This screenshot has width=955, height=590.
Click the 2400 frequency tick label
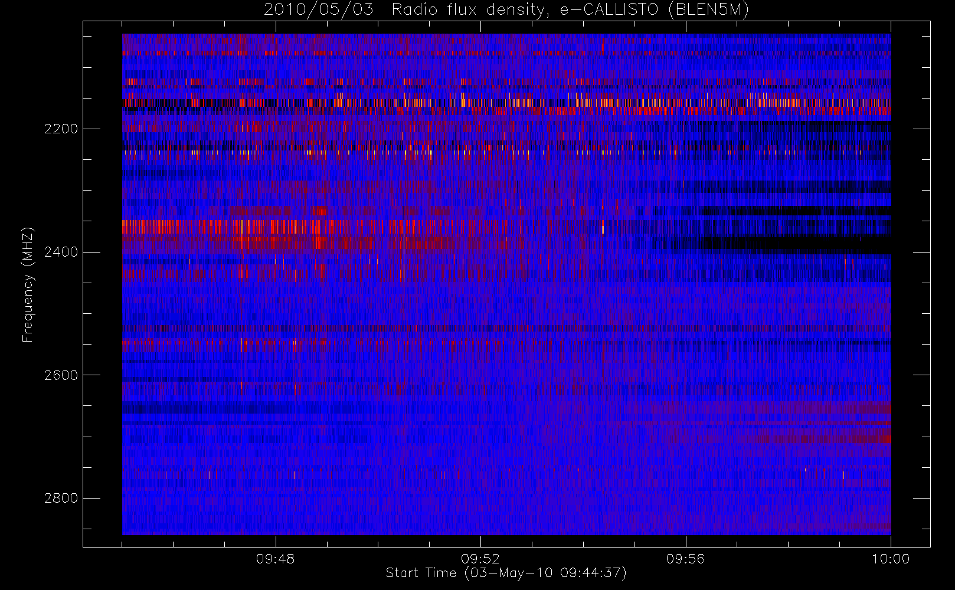coord(61,252)
